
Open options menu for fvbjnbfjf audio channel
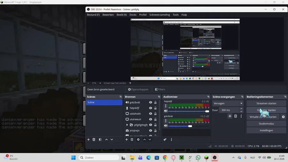(x=166, y=106)
